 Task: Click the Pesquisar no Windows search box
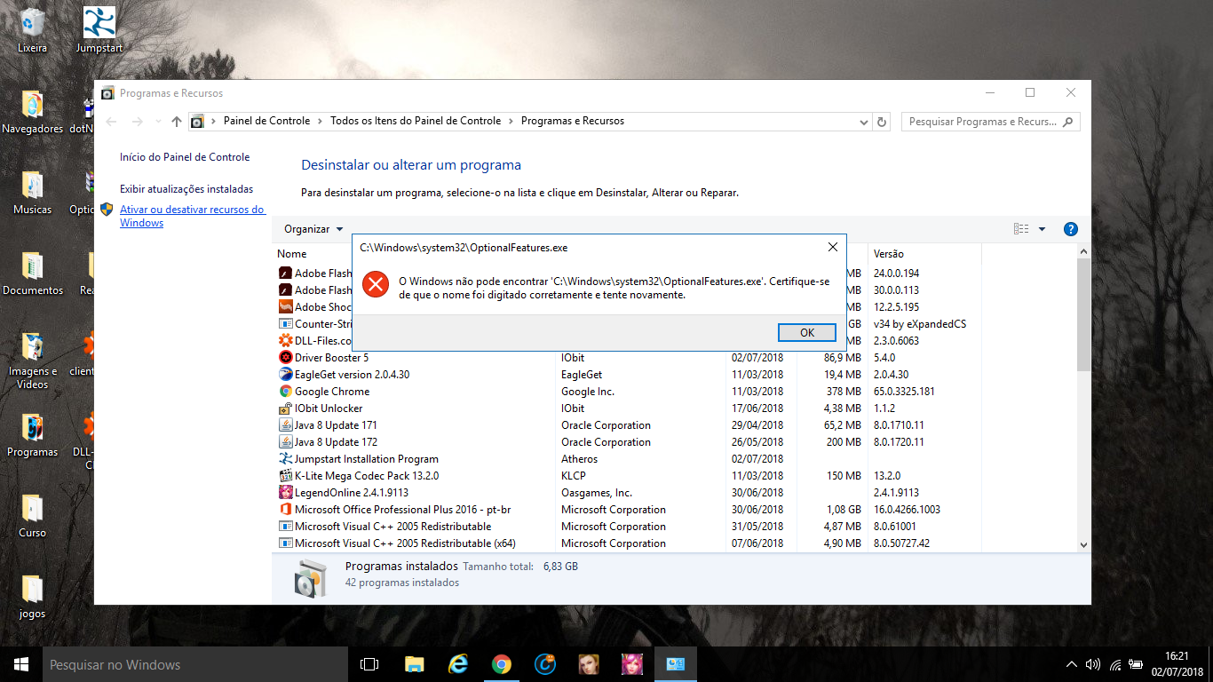point(195,664)
